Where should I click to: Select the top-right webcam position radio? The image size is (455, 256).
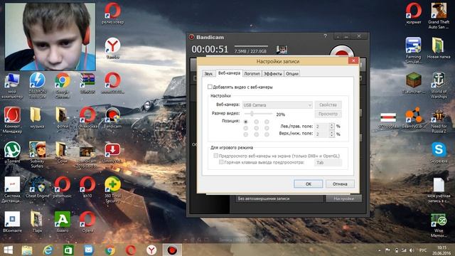(x=267, y=122)
